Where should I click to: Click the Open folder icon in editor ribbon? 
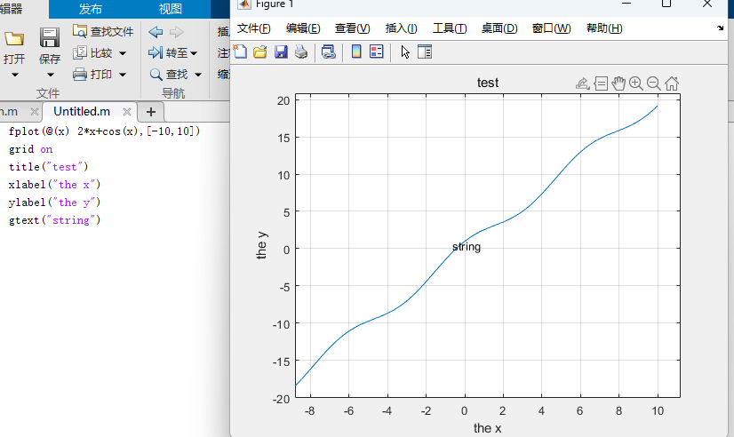(14, 38)
